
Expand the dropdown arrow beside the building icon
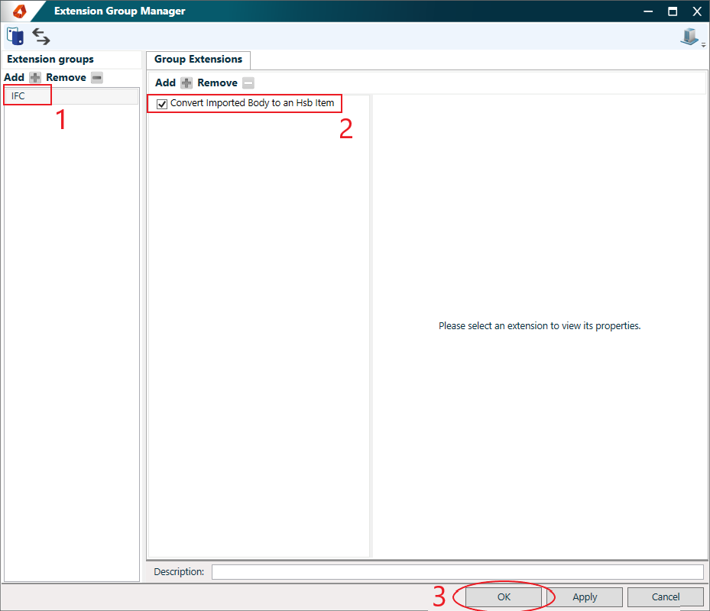click(x=703, y=45)
